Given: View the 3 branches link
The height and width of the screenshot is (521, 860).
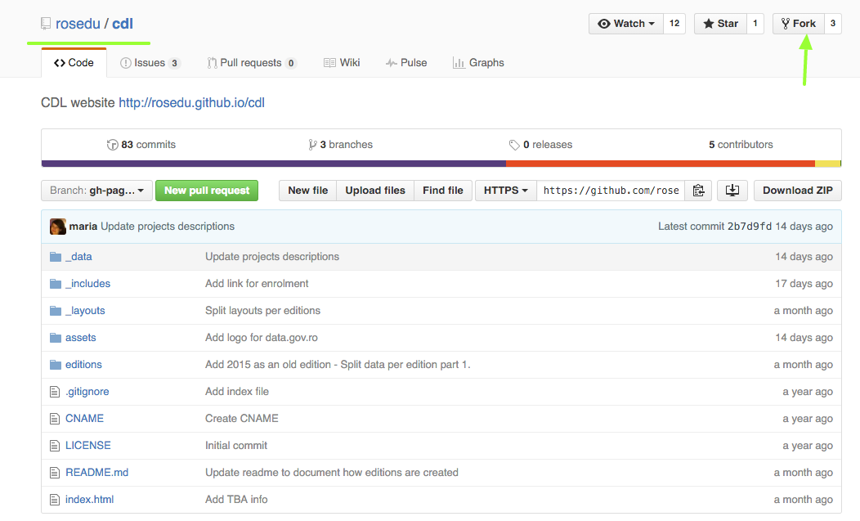Looking at the screenshot, I should (x=341, y=145).
